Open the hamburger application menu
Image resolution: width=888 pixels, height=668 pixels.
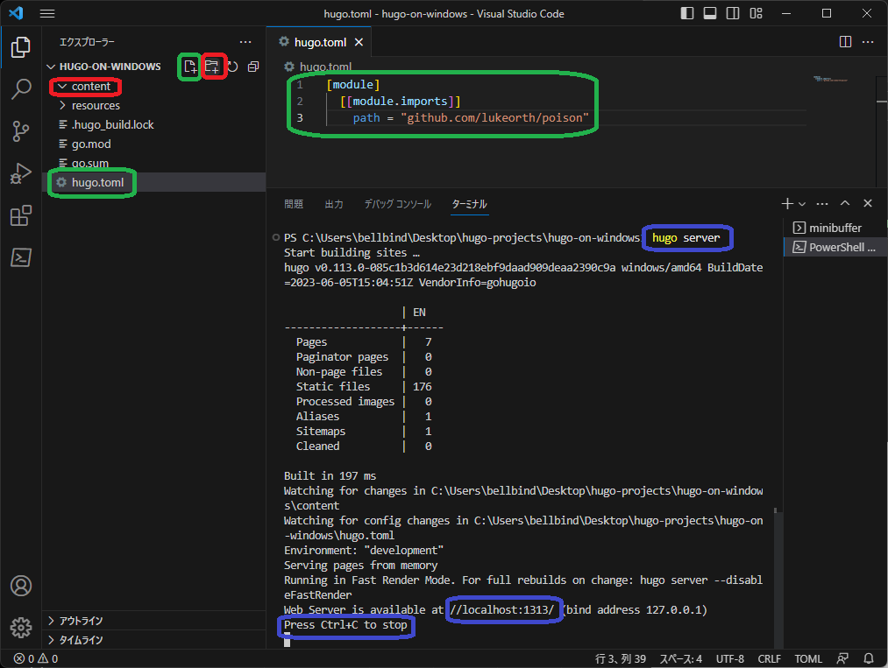coord(47,14)
